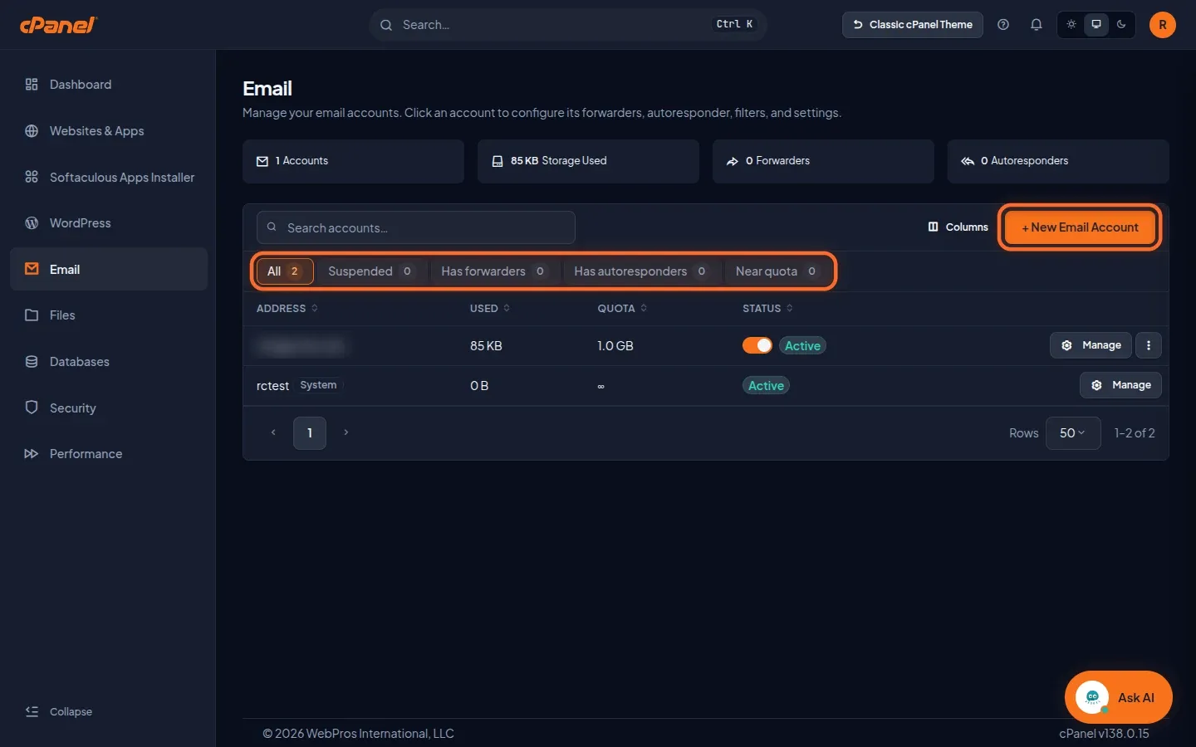Image resolution: width=1196 pixels, height=747 pixels.
Task: Toggle the active switch for 85 KB account
Action: [x=757, y=346]
